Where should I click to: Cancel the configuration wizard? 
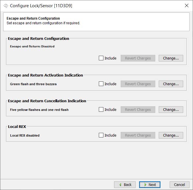[179, 185]
